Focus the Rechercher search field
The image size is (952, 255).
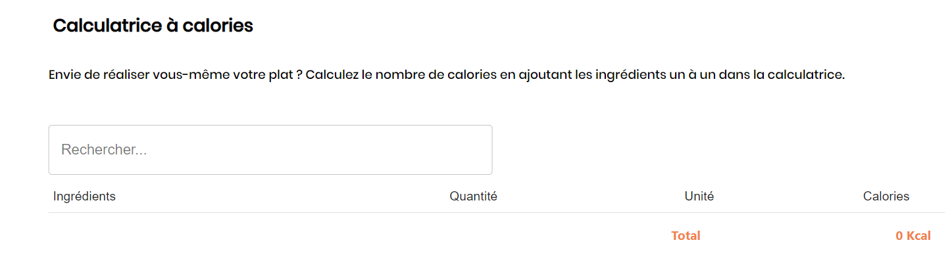pyautogui.click(x=270, y=150)
